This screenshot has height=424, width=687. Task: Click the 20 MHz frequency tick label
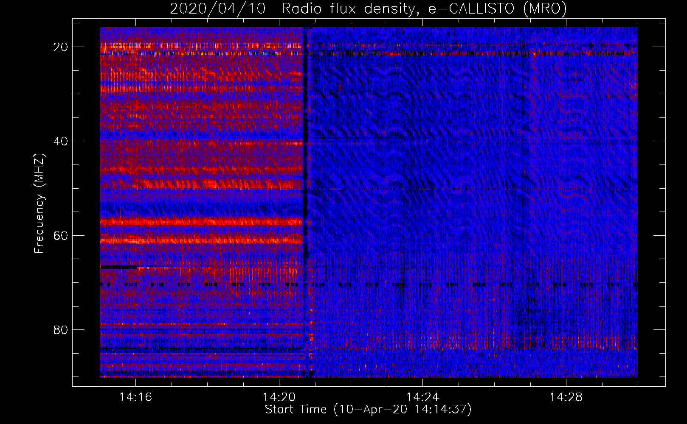pos(61,47)
